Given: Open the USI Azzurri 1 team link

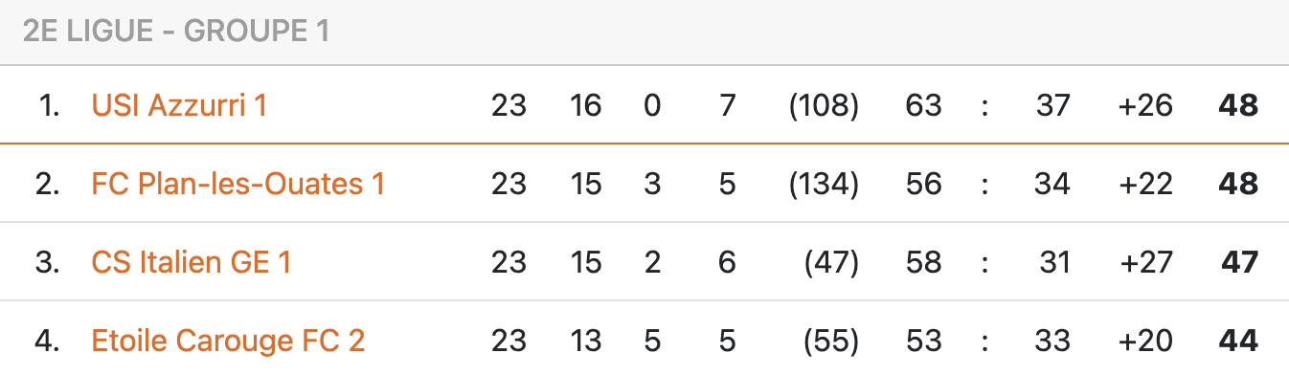Looking at the screenshot, I should 179,105.
